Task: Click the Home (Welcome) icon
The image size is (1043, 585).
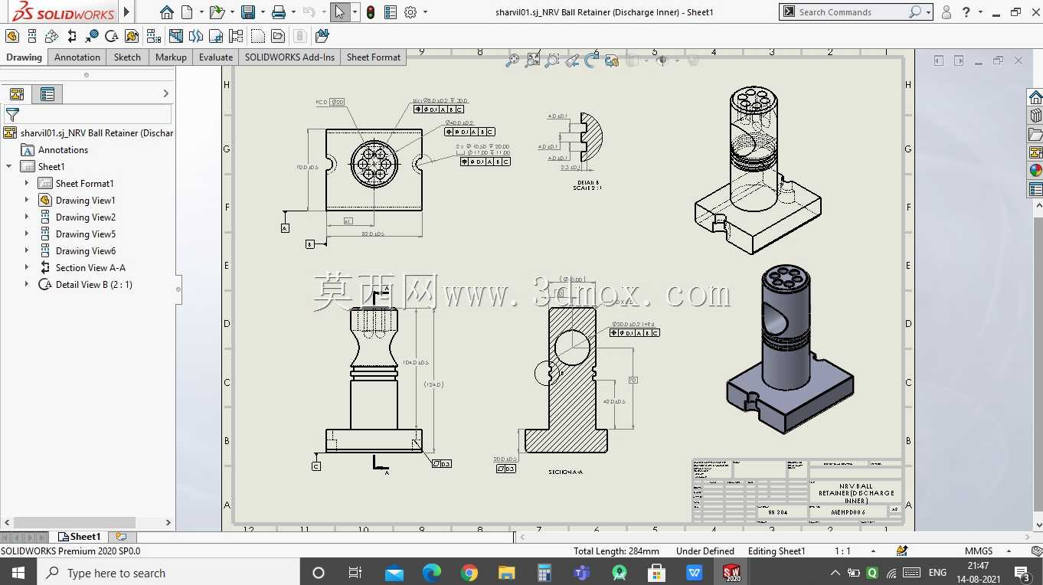Action: [166, 12]
